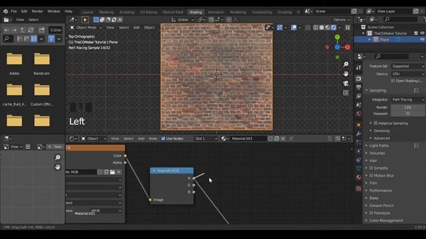Viewport: 426px width, 239px height.
Task: Open the Modifier properties wrench tab
Action: pyautogui.click(x=359, y=133)
